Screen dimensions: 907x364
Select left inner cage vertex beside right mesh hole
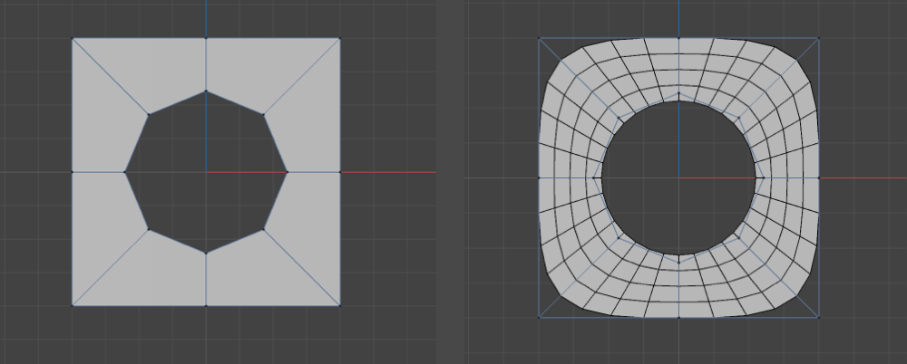pyautogui.click(x=594, y=177)
